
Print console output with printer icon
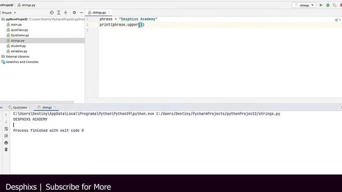(x=6, y=142)
